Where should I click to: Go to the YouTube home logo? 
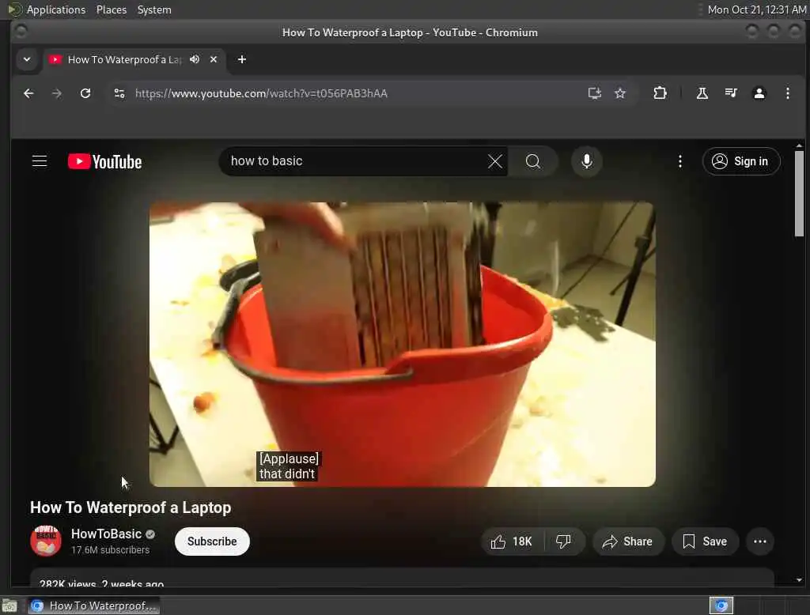[104, 161]
